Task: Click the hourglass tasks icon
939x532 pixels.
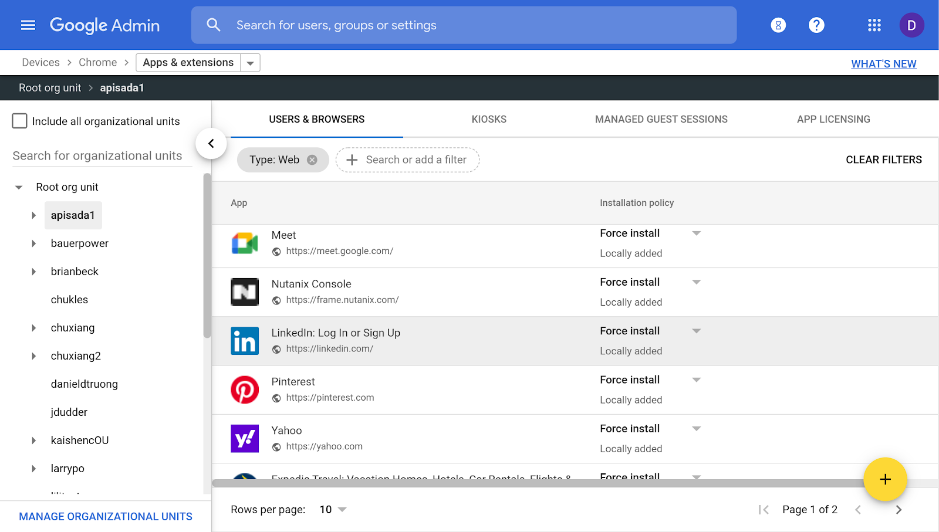Action: 778,25
